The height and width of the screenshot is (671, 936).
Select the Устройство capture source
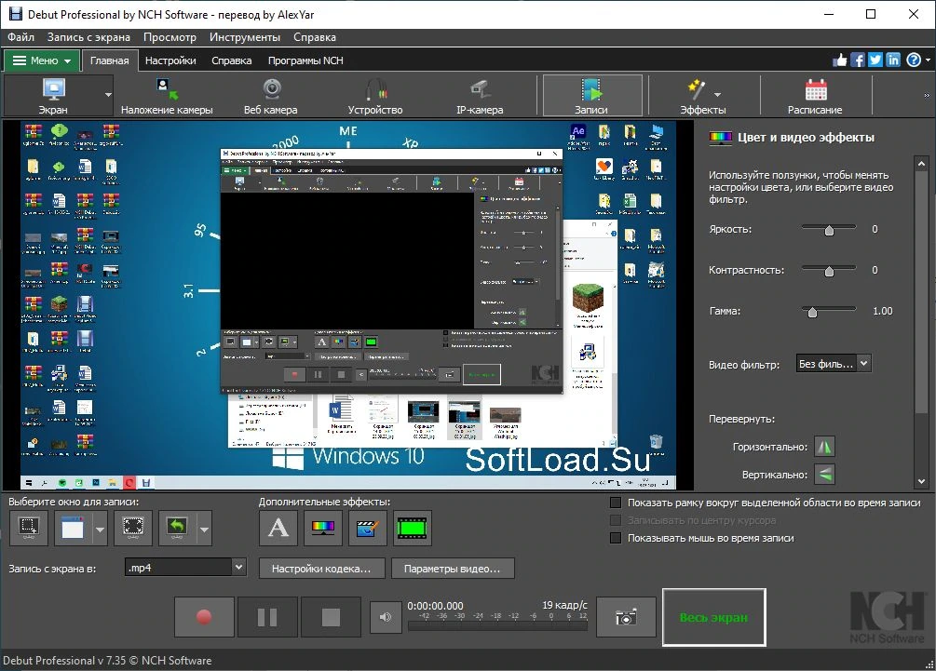375,96
